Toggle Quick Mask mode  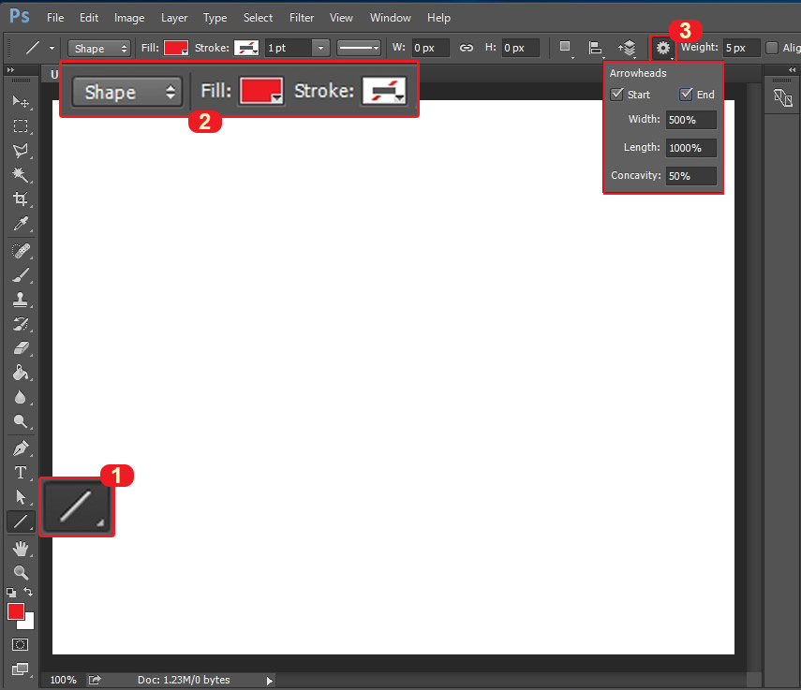pyautogui.click(x=21, y=644)
